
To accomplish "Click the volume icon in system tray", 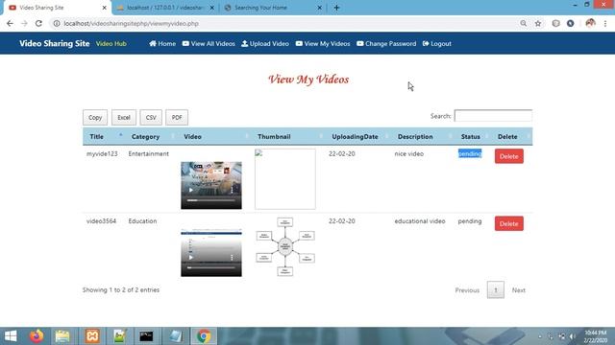I will point(573,336).
